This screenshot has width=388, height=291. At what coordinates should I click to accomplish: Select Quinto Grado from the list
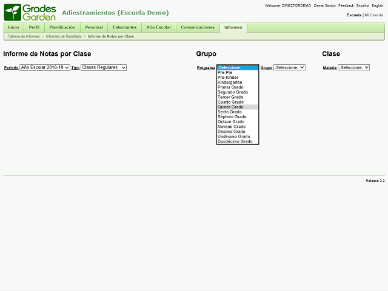[x=230, y=107]
